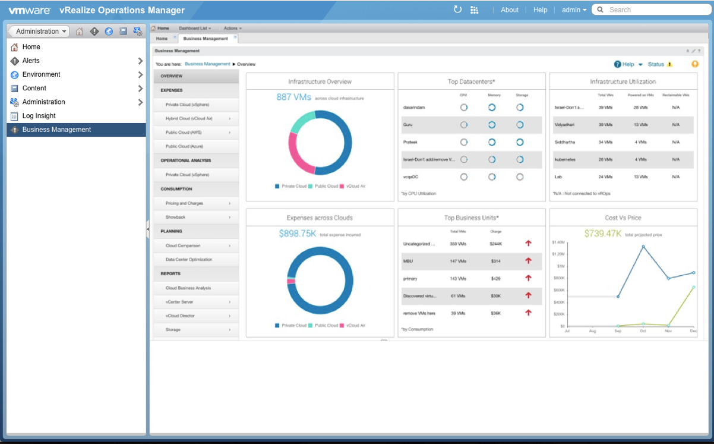Click the Content notebook icon in the toolbar

123,31
